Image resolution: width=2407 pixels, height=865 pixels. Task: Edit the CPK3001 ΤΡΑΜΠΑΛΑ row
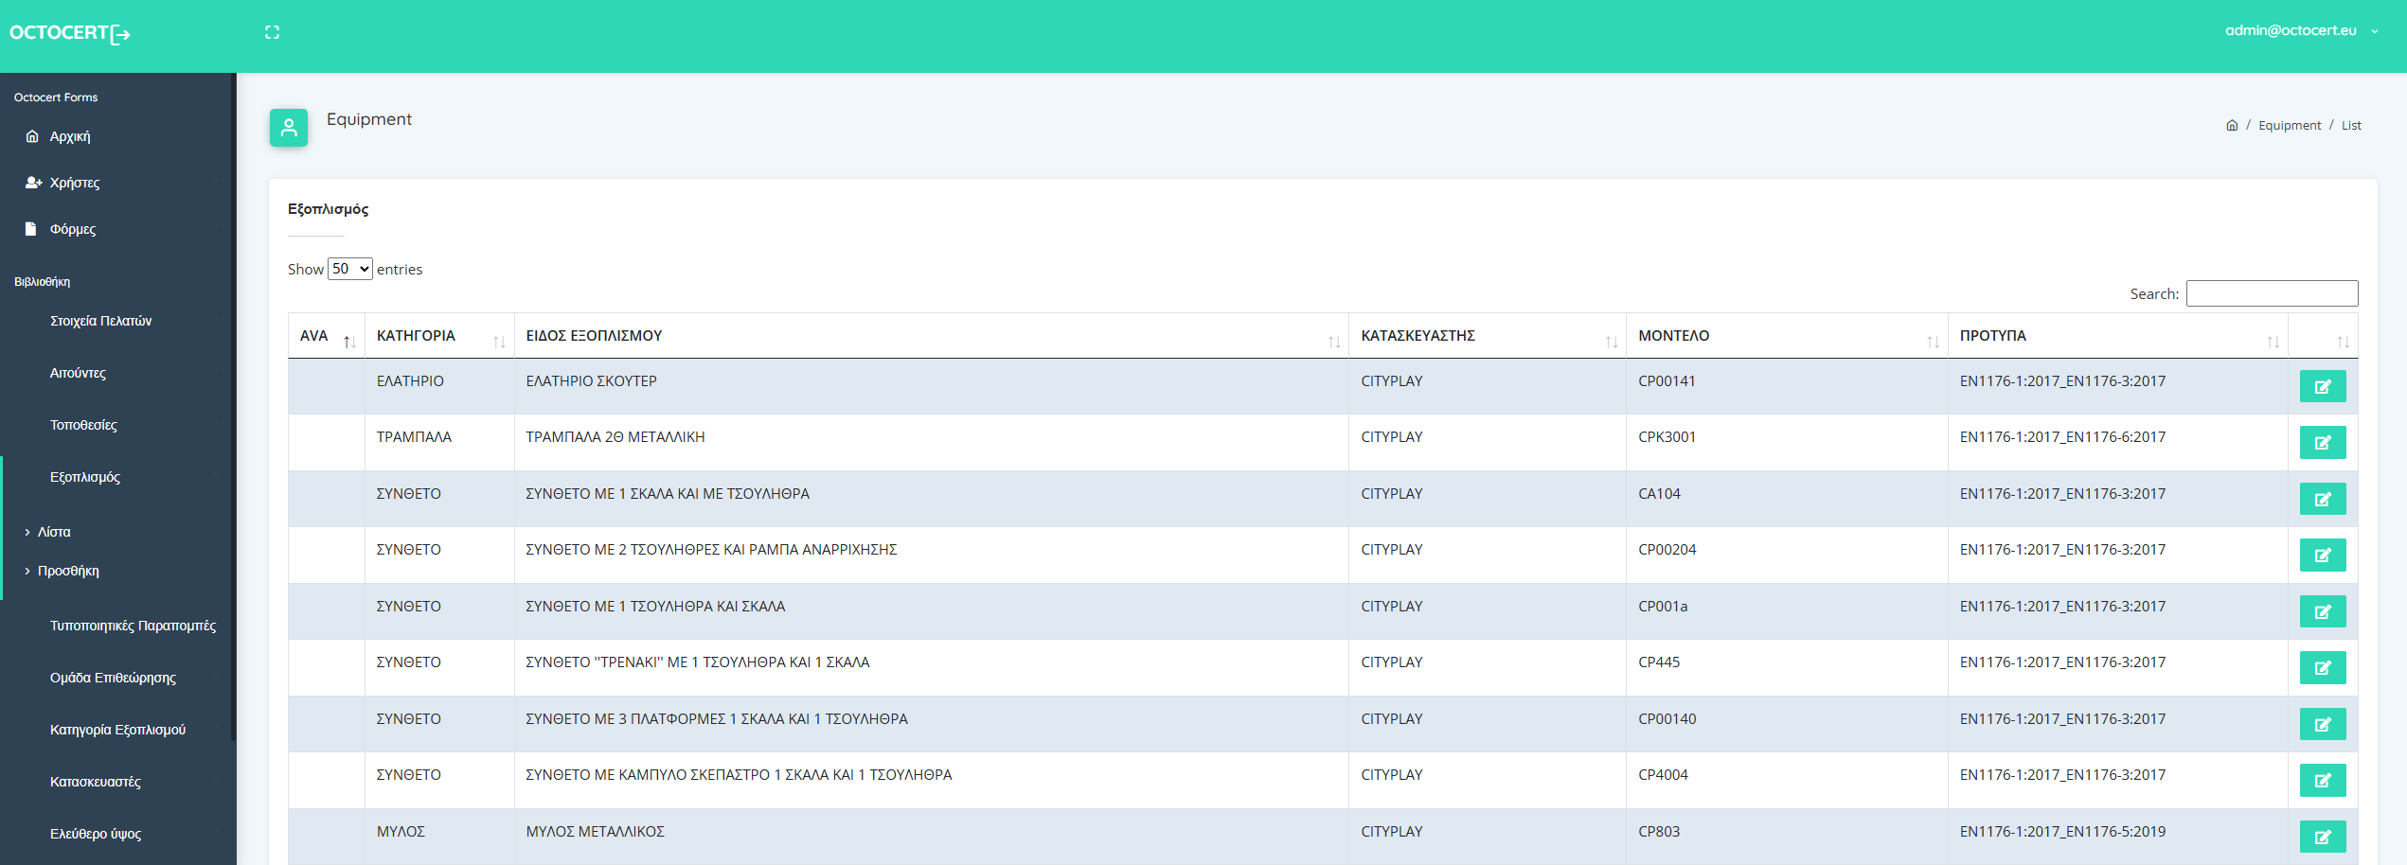[x=2322, y=442]
